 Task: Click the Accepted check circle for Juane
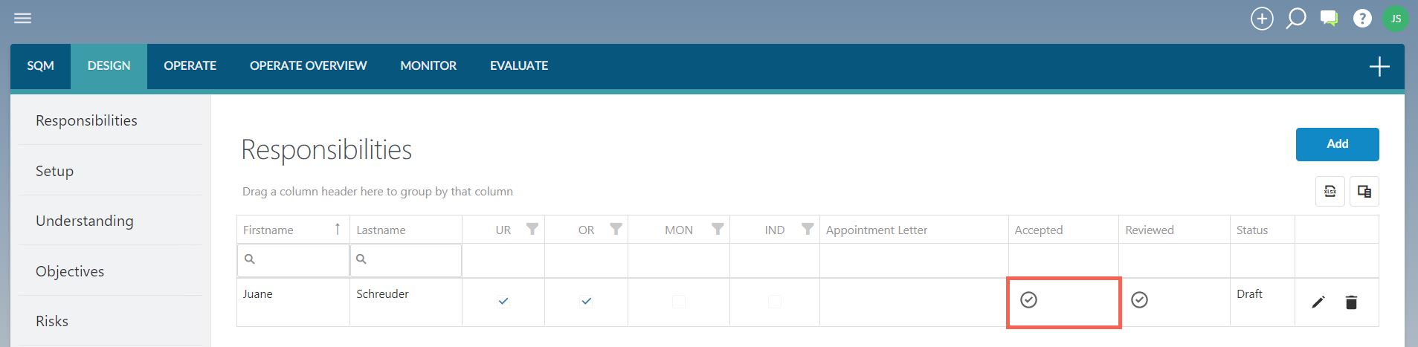pos(1028,299)
